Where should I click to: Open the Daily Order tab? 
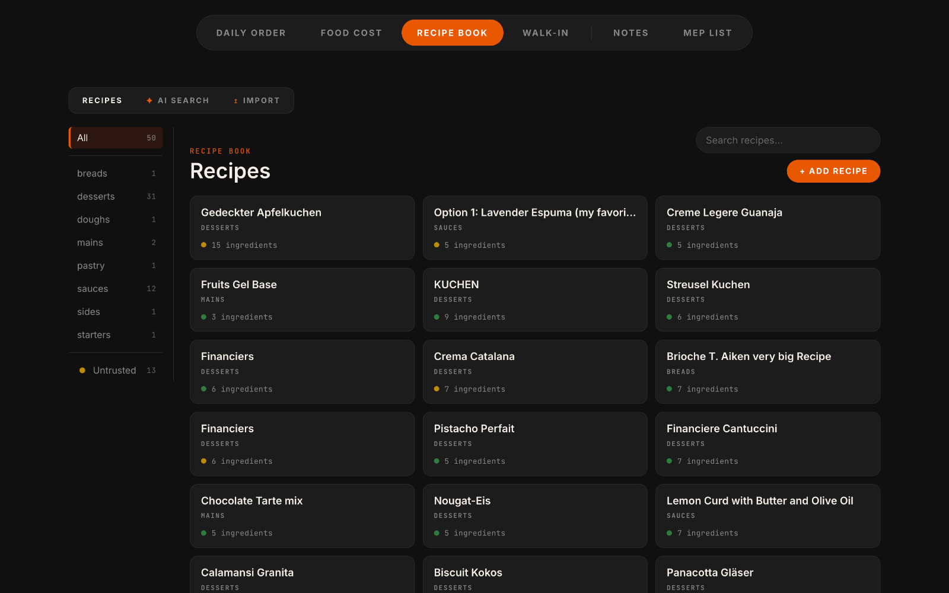pyautogui.click(x=251, y=33)
